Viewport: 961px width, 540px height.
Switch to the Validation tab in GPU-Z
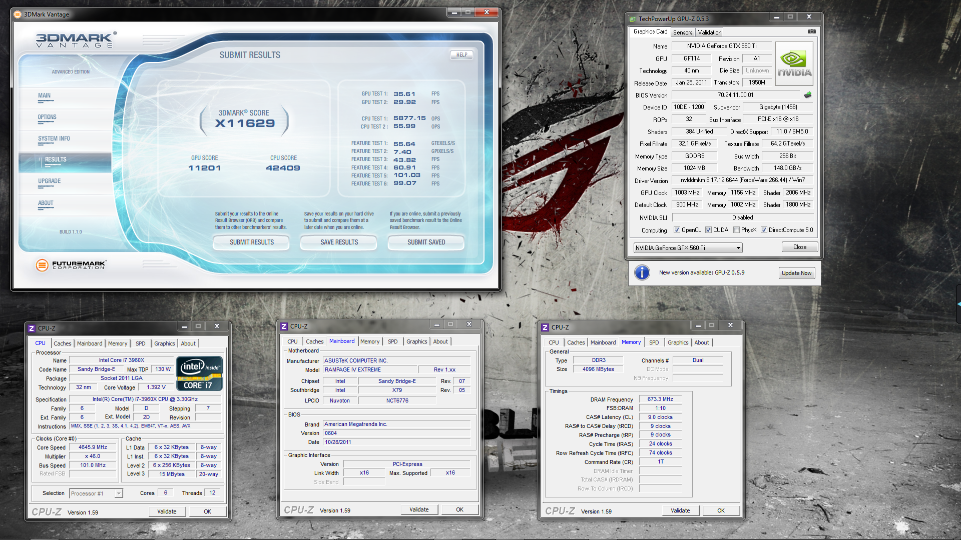pyautogui.click(x=710, y=32)
